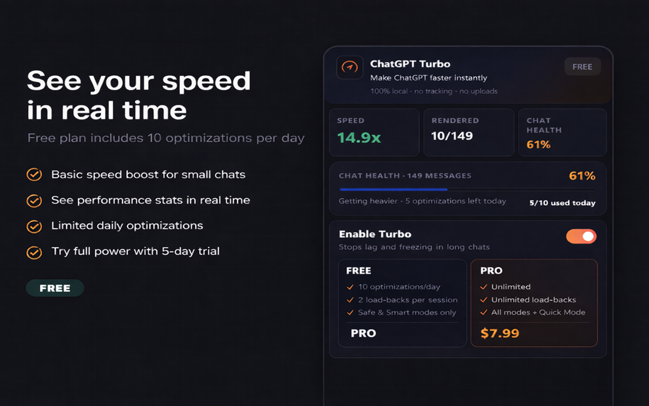Click checkmark next to All modes + Quick Mode
This screenshot has height=406, width=649.
483,313
